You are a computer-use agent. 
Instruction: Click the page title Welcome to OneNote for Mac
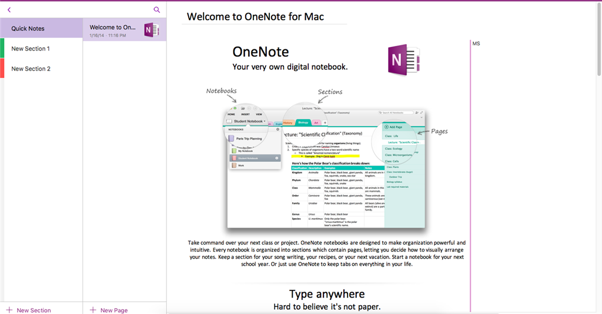[x=255, y=16]
